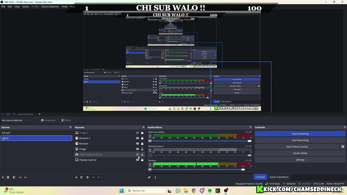This screenshot has height=195, width=347.
Task: Open selected source properties gear
Action: pyautogui.click(x=87, y=177)
